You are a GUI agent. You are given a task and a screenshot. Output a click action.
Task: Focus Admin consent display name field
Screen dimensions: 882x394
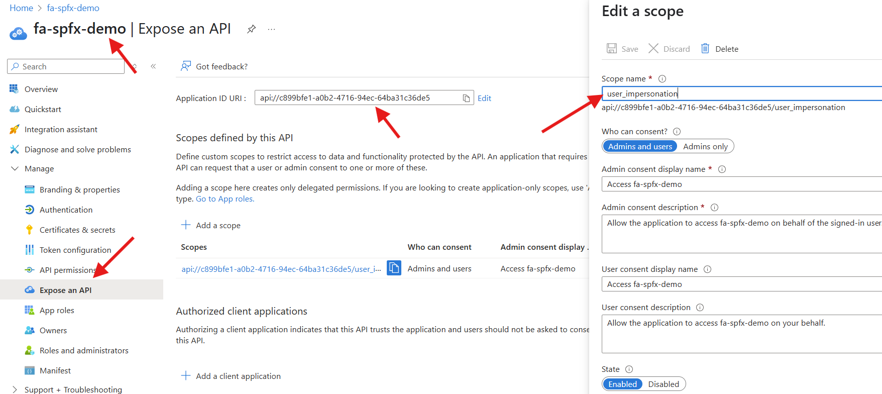(x=742, y=184)
